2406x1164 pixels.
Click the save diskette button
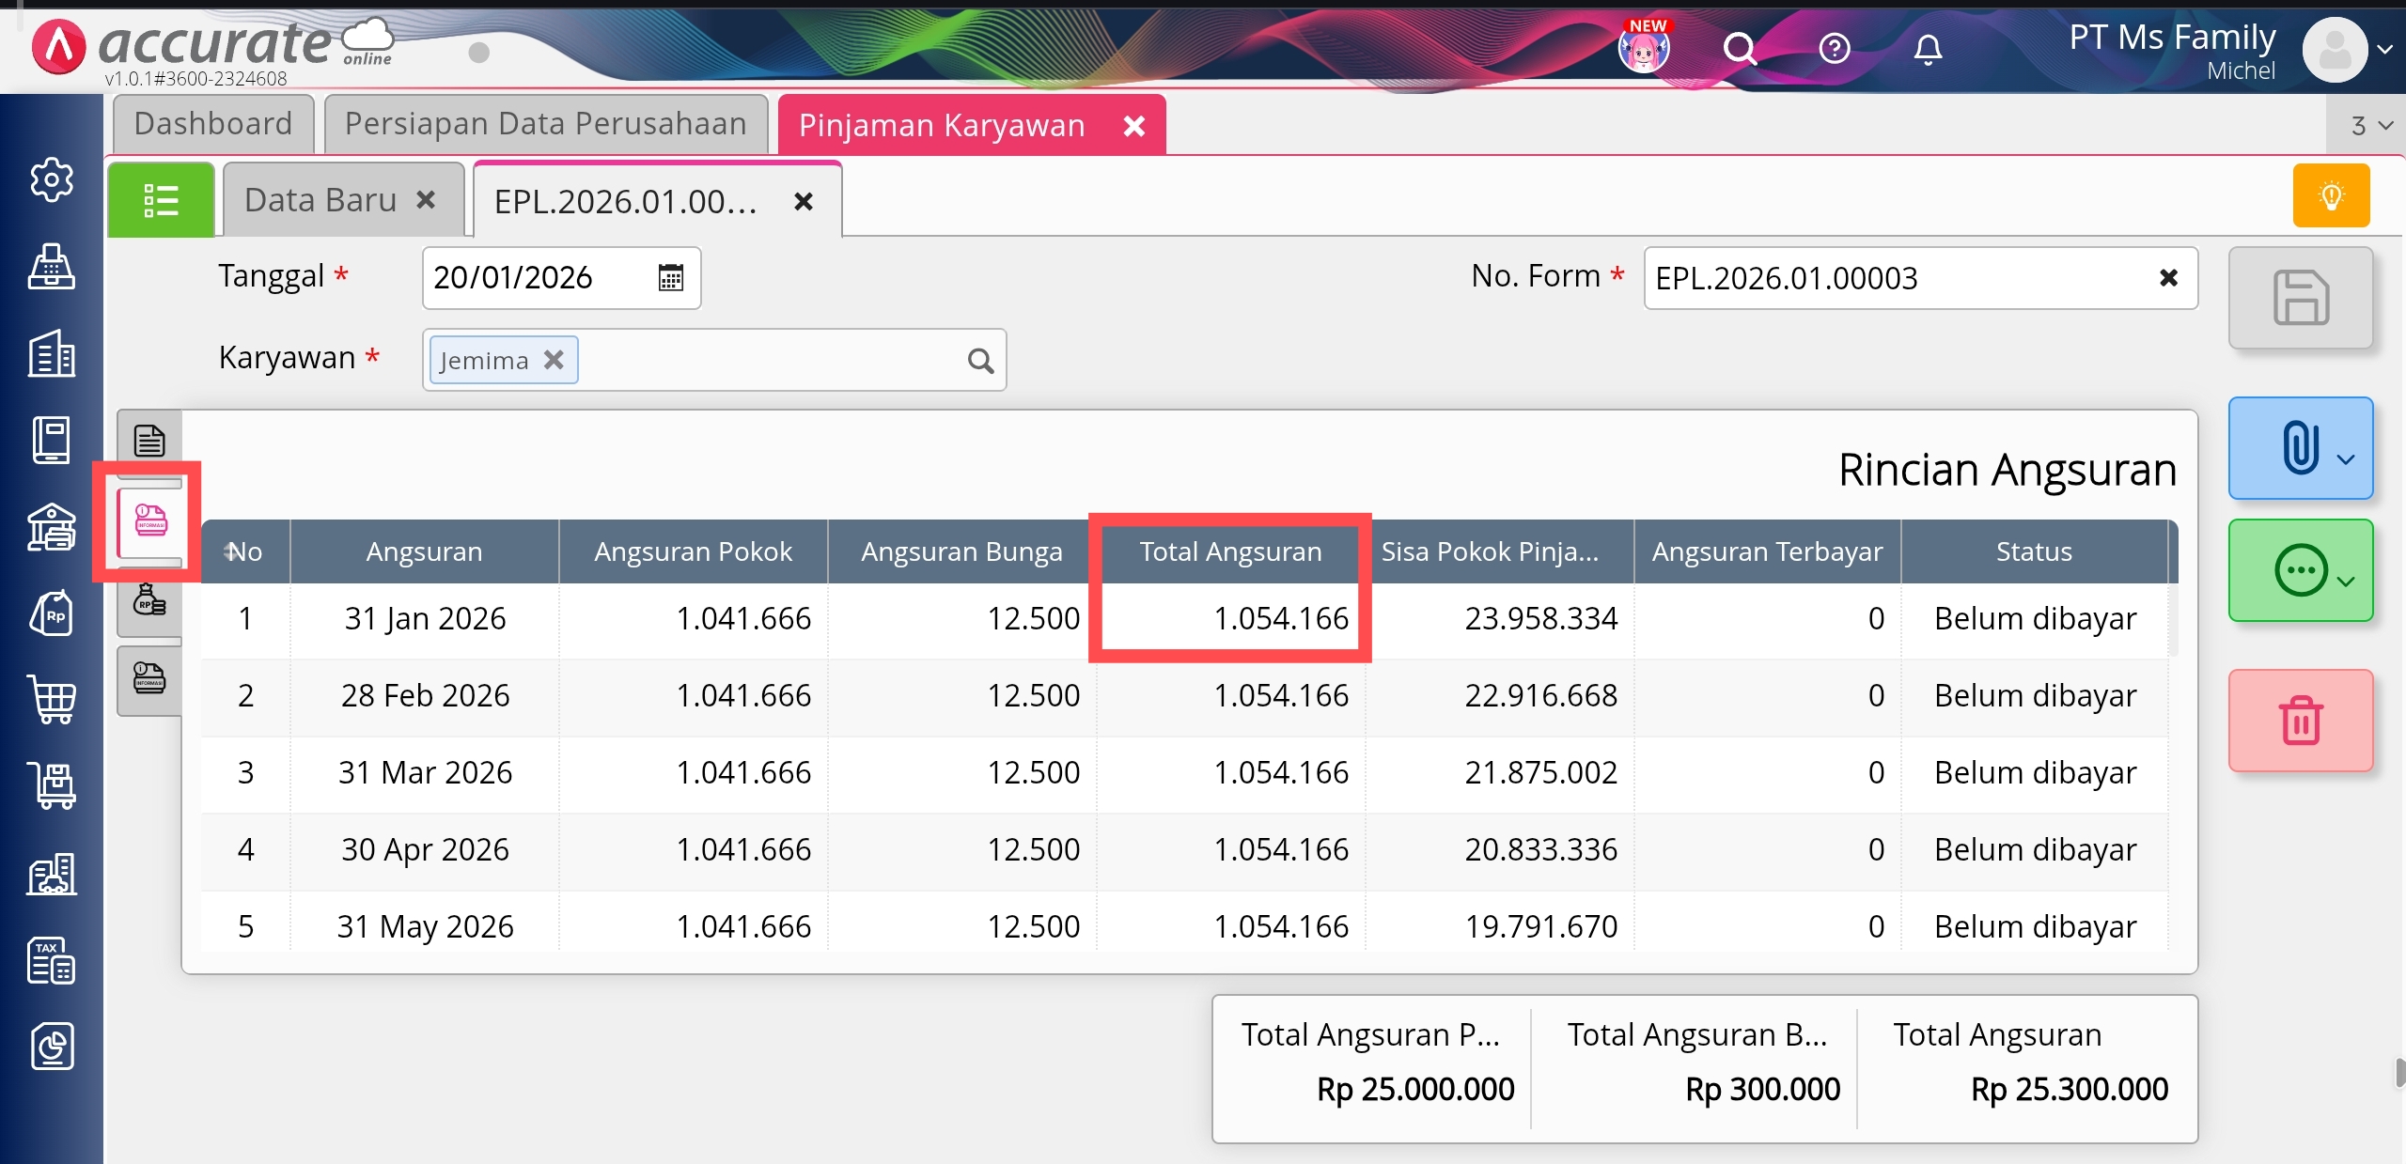tap(2300, 298)
